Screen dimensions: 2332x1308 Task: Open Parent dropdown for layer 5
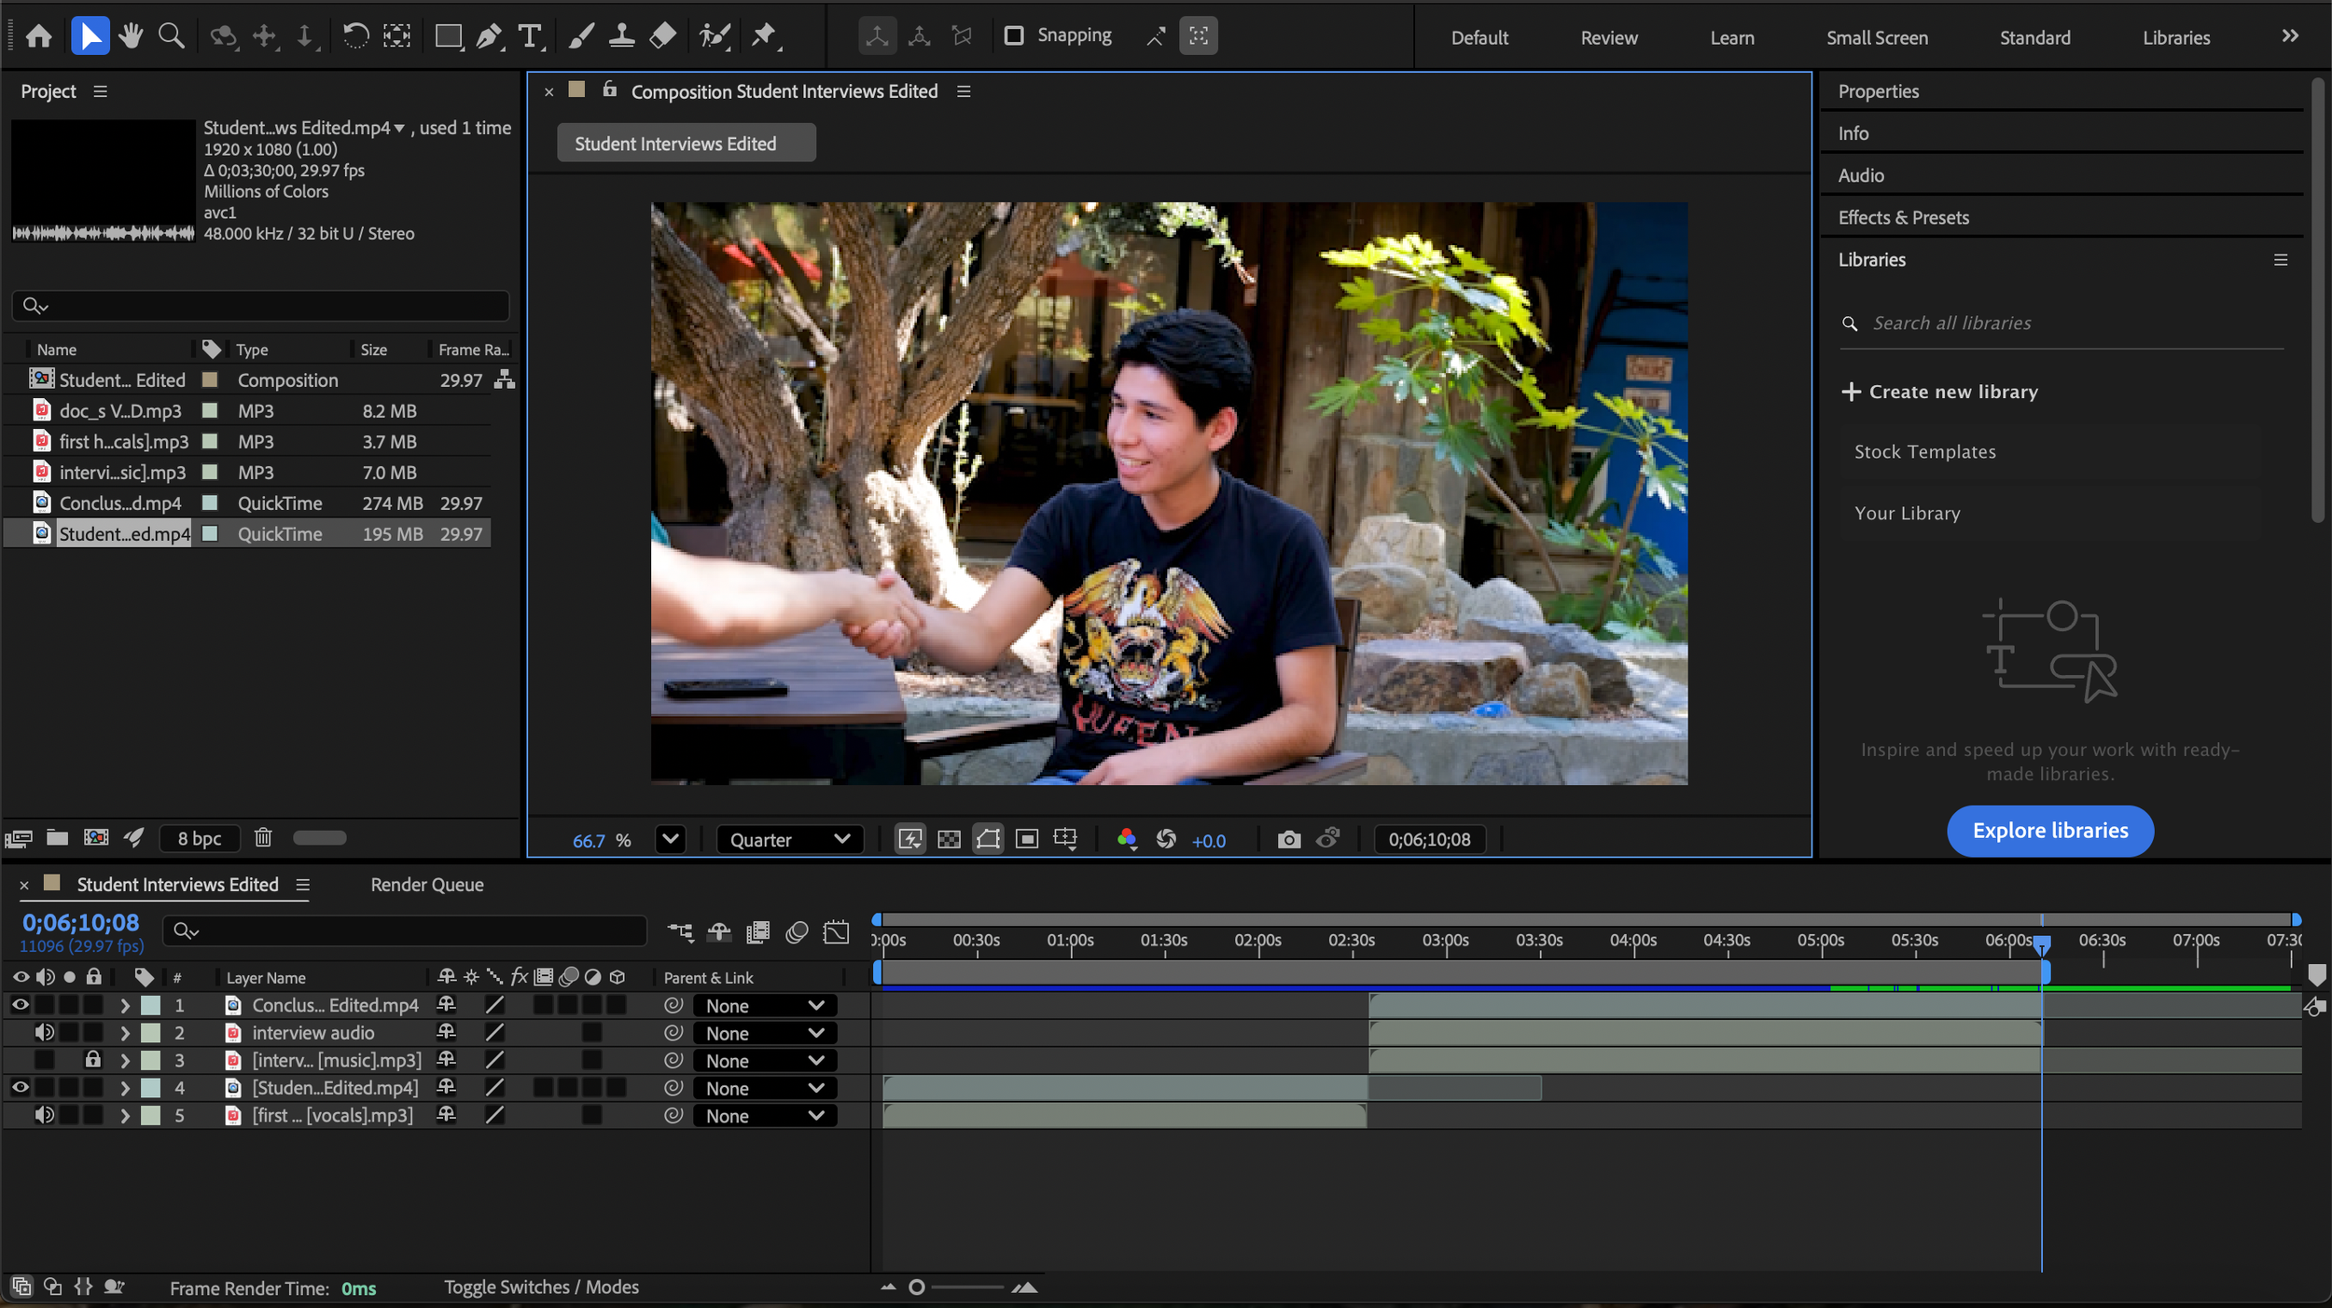(764, 1116)
